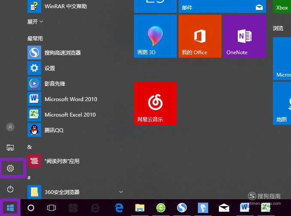Image resolution: width=291 pixels, height=216 pixels.
Task: Open the Xbox tile
Action: click(x=282, y=6)
